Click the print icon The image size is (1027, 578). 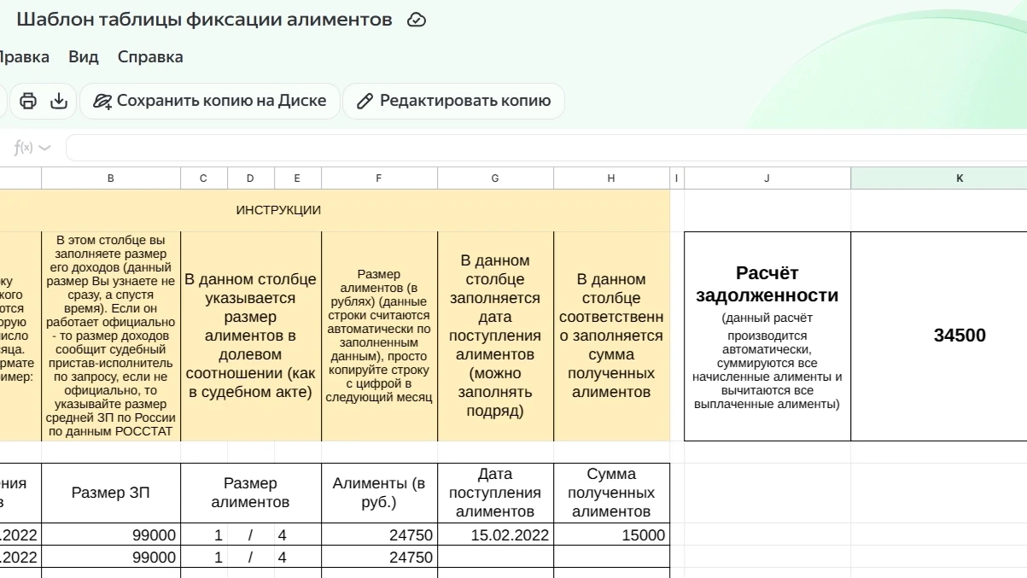28,101
